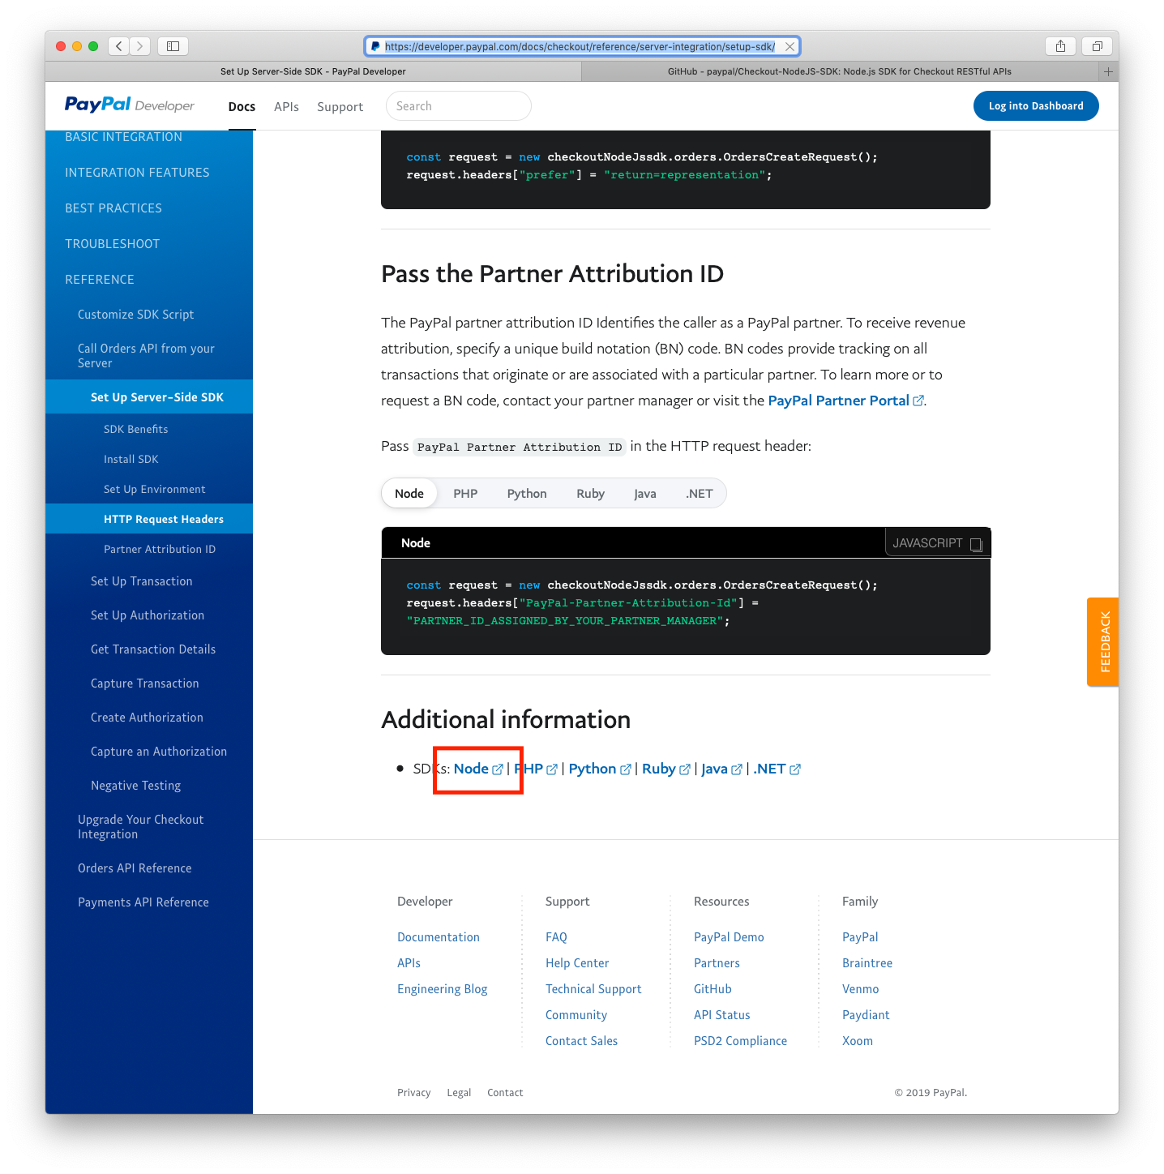
Task: Select Set Up Server-Side SDK sidebar item
Action: click(149, 397)
